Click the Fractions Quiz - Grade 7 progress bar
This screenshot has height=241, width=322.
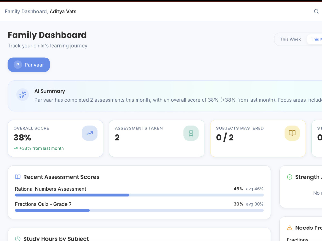(139, 210)
